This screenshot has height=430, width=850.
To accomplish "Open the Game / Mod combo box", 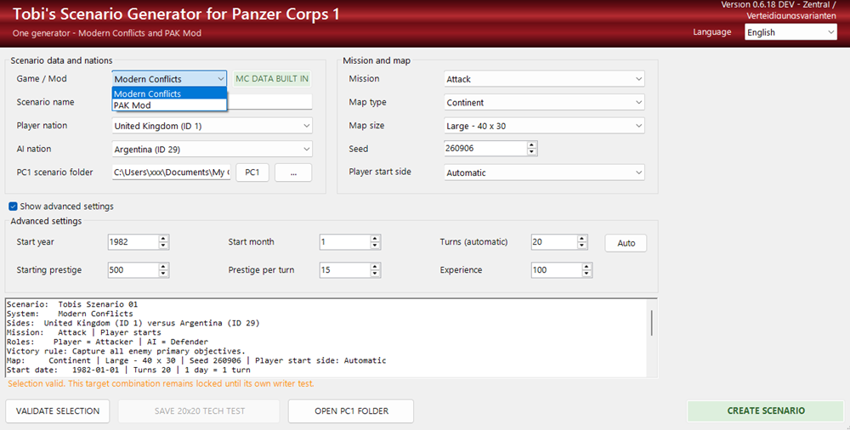I will click(x=169, y=79).
